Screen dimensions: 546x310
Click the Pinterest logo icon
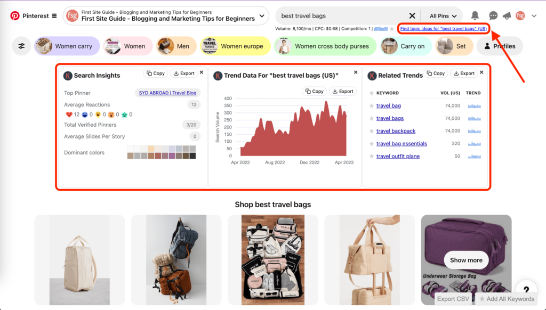point(15,16)
